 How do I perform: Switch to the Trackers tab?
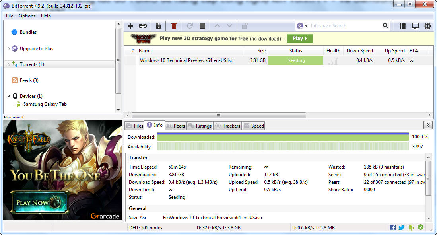click(227, 126)
